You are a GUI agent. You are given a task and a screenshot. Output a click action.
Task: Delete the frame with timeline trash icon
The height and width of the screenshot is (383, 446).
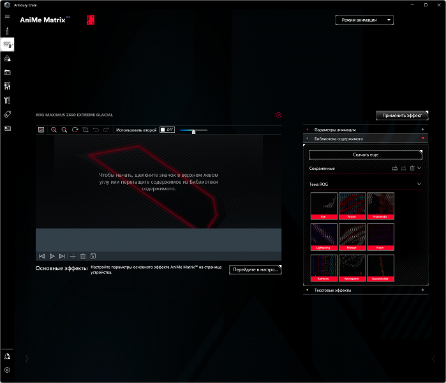[x=83, y=257]
